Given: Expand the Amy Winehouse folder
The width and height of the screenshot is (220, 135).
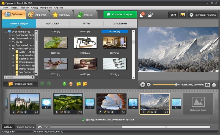Looking at the screenshot, I should point(13,56).
